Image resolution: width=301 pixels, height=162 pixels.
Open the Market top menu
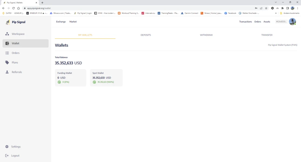[73, 22]
